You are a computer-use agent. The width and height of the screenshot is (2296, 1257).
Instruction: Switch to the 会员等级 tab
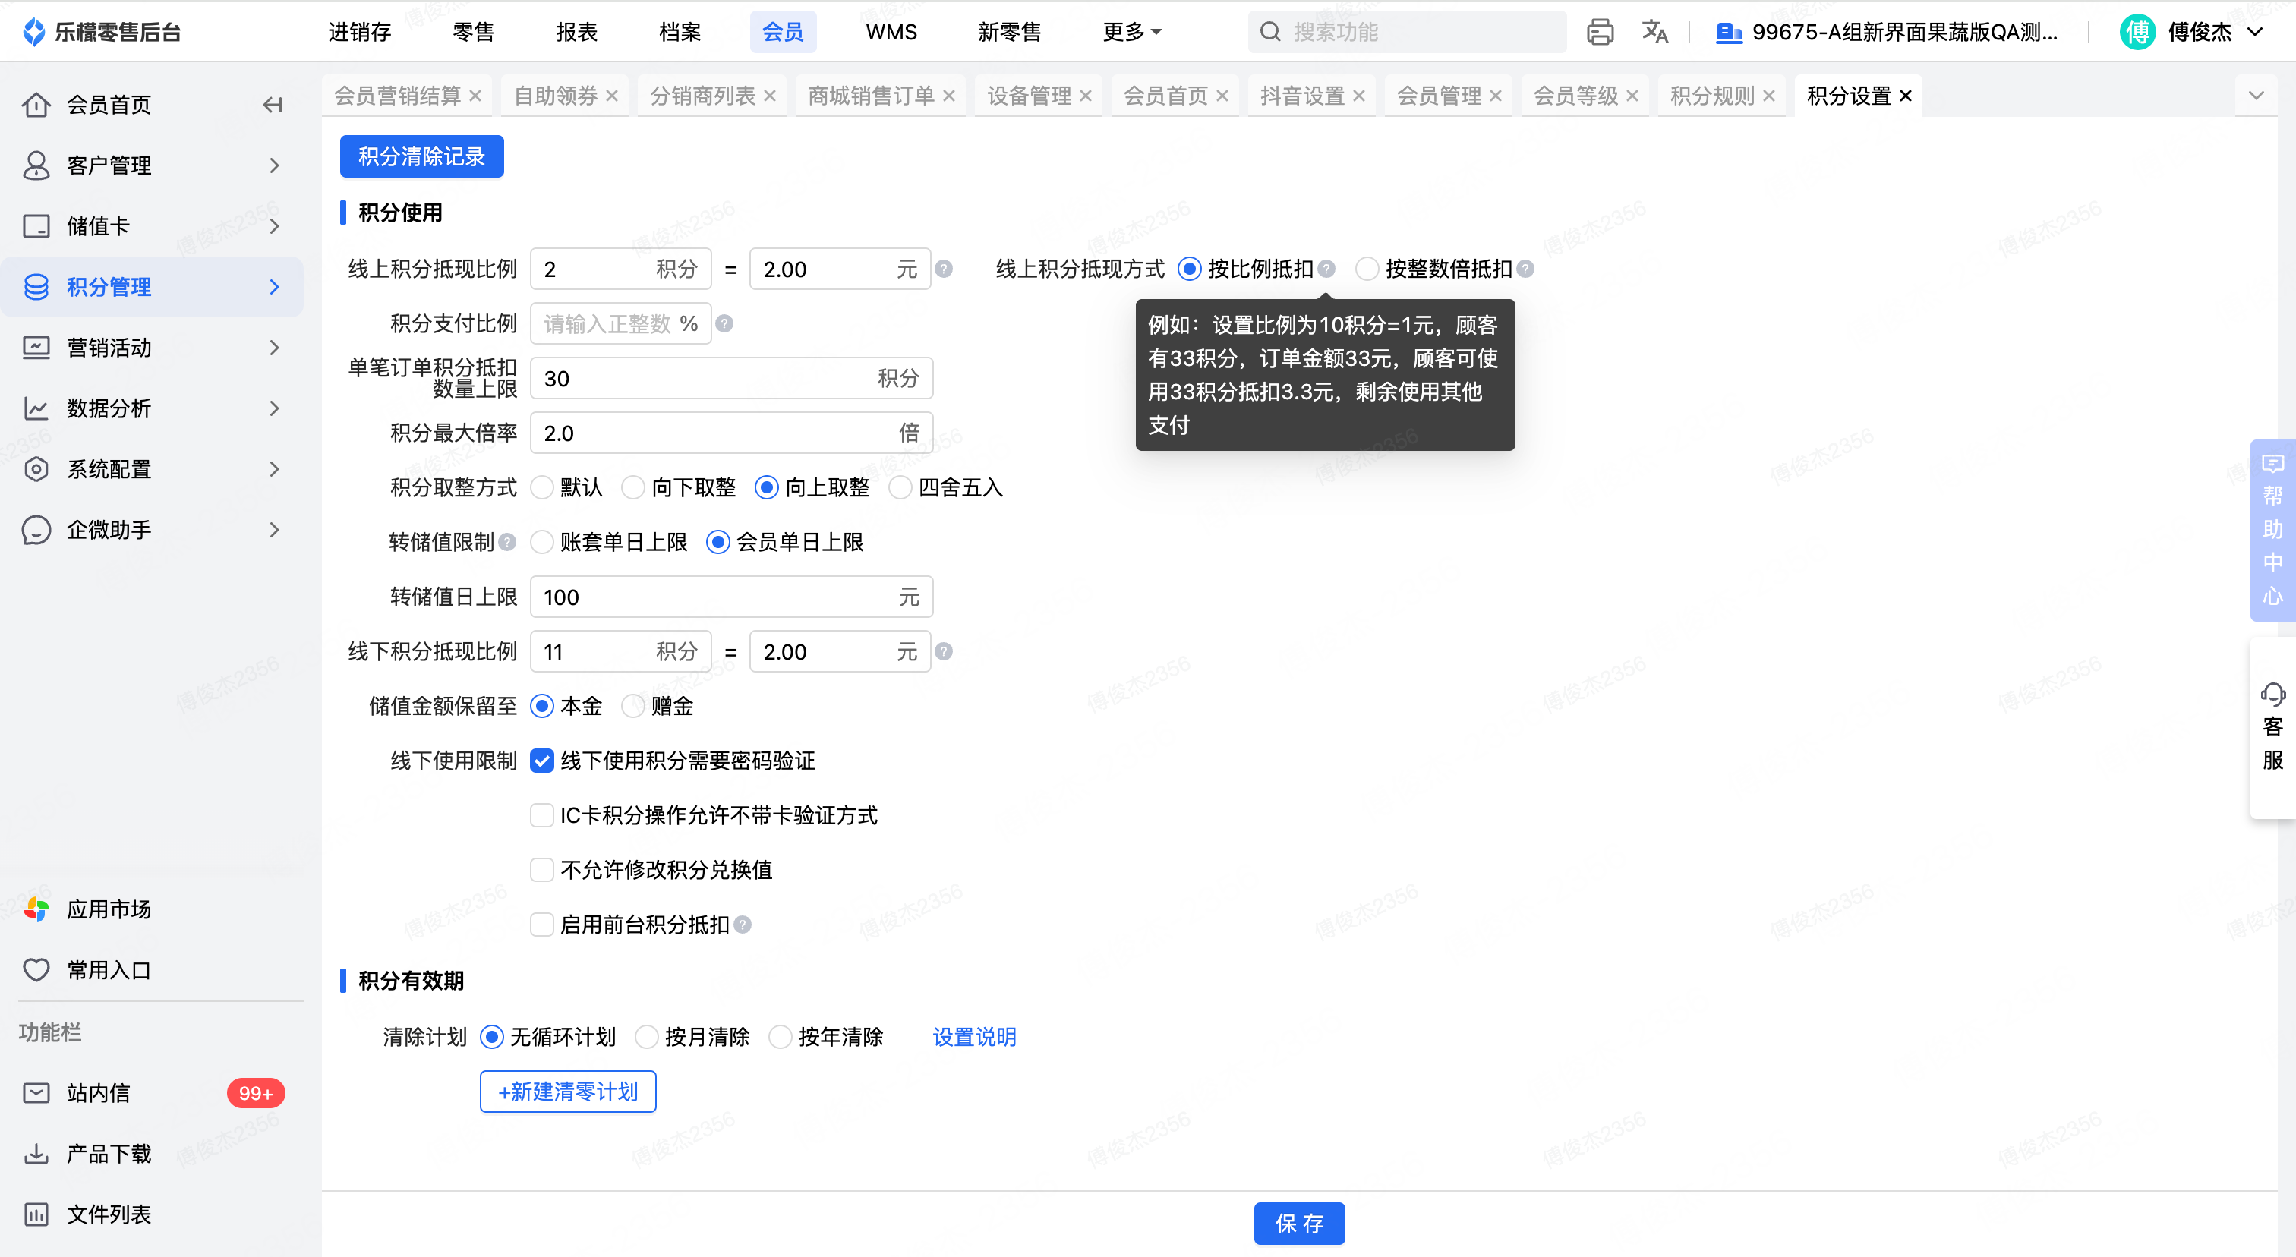coord(1575,96)
